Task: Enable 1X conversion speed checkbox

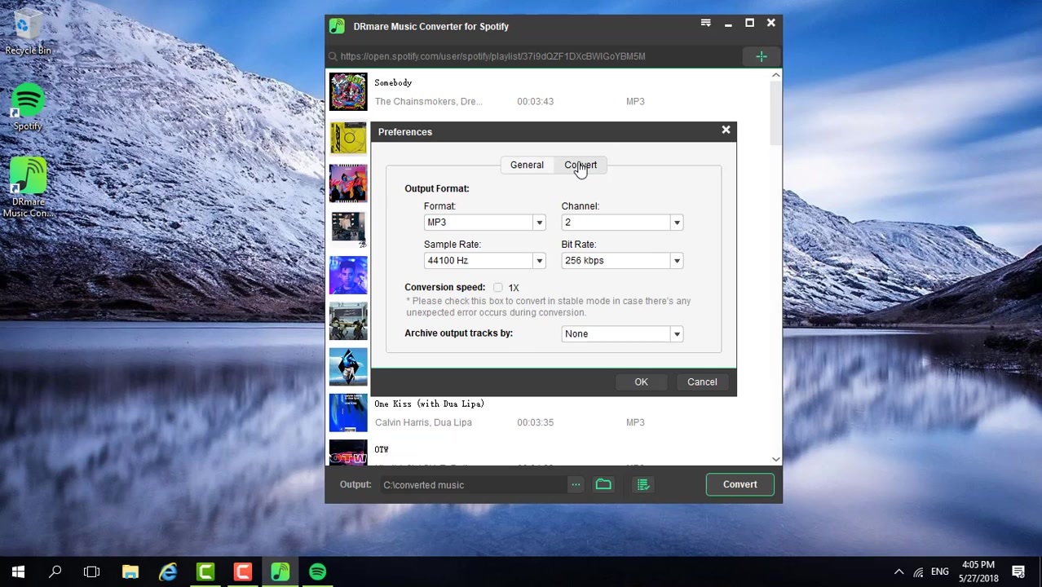Action: click(x=498, y=287)
